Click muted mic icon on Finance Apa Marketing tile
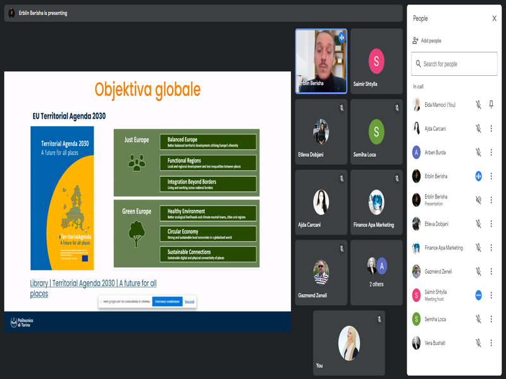 click(x=397, y=178)
